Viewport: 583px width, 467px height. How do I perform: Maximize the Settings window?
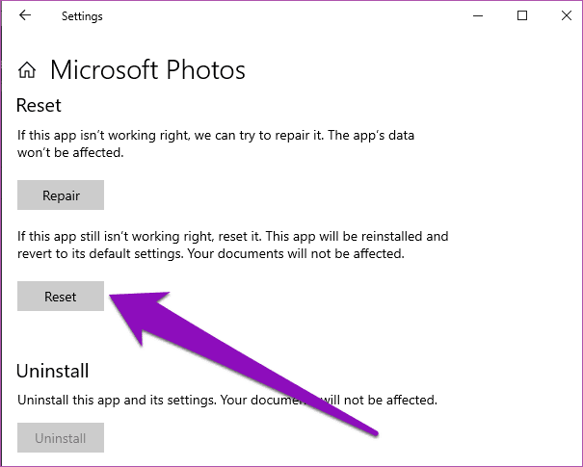point(522,15)
